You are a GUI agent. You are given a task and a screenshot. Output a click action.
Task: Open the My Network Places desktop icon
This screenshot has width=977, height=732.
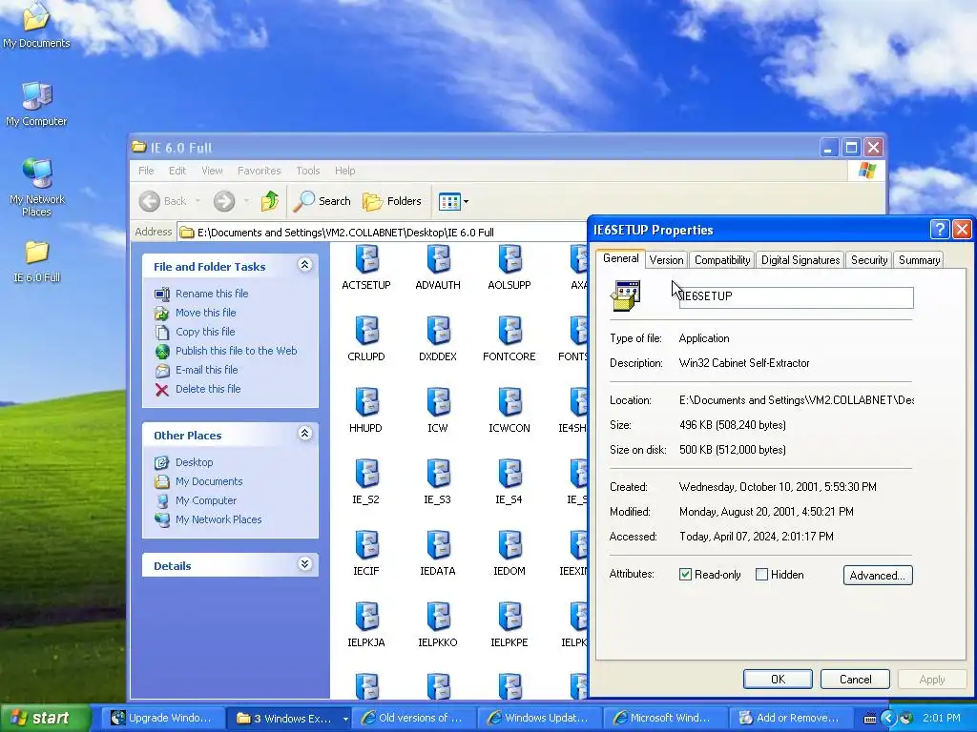(36, 188)
